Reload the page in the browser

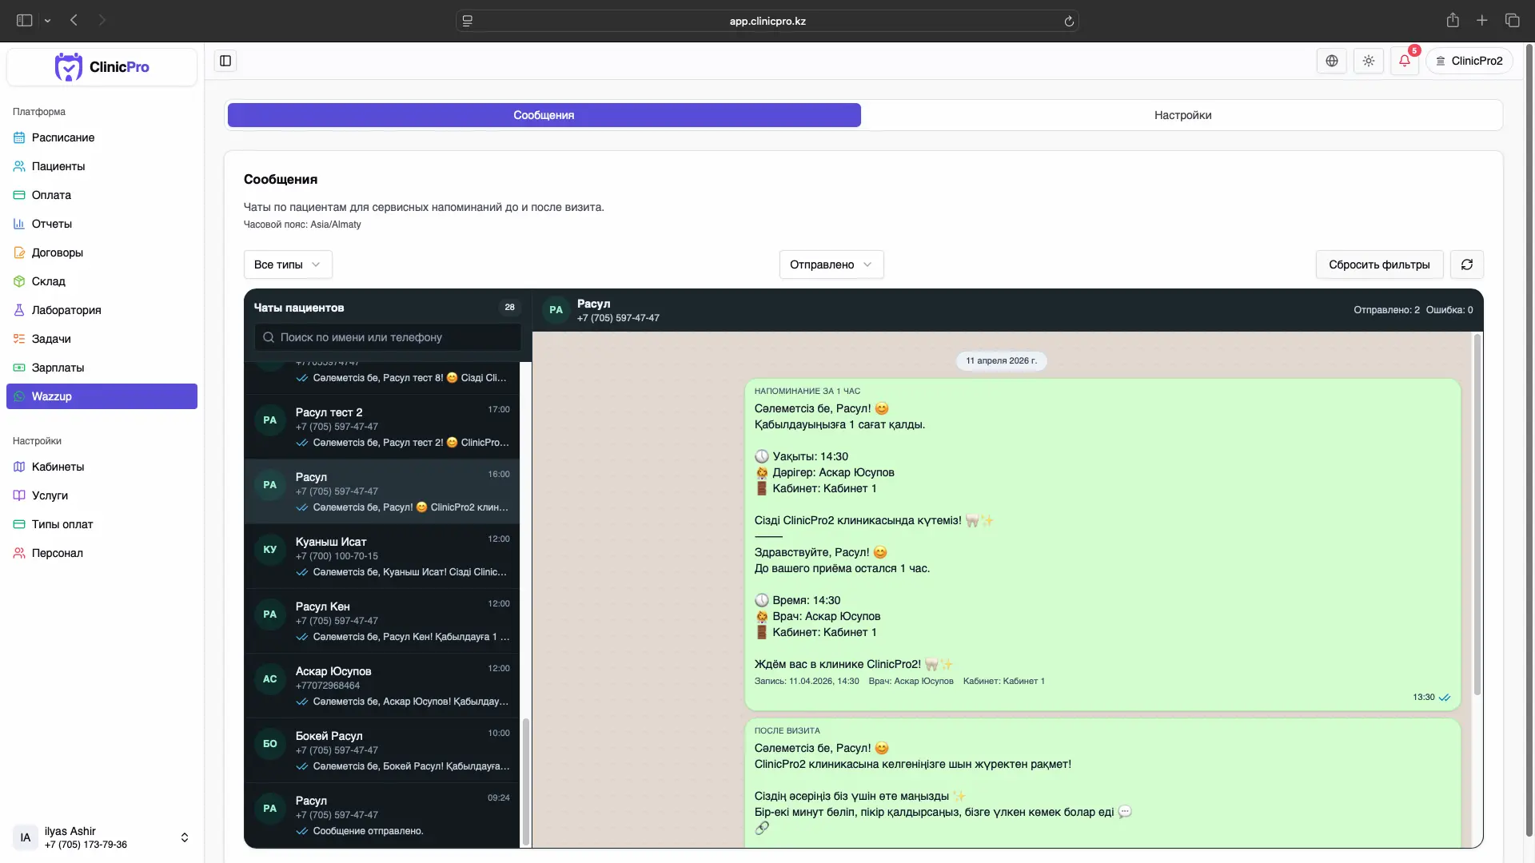[1069, 21]
